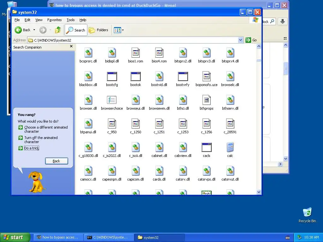This screenshot has height=242, width=323.
Task: Select the bootcfg file icon
Action: click(112, 76)
